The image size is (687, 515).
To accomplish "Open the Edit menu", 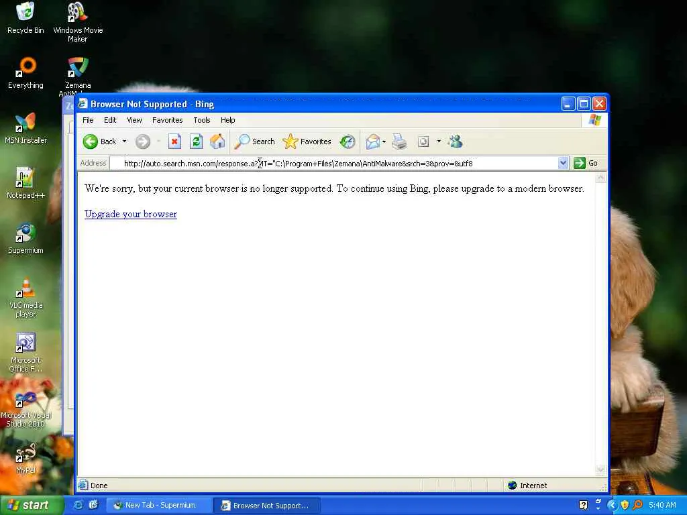I will click(x=110, y=120).
